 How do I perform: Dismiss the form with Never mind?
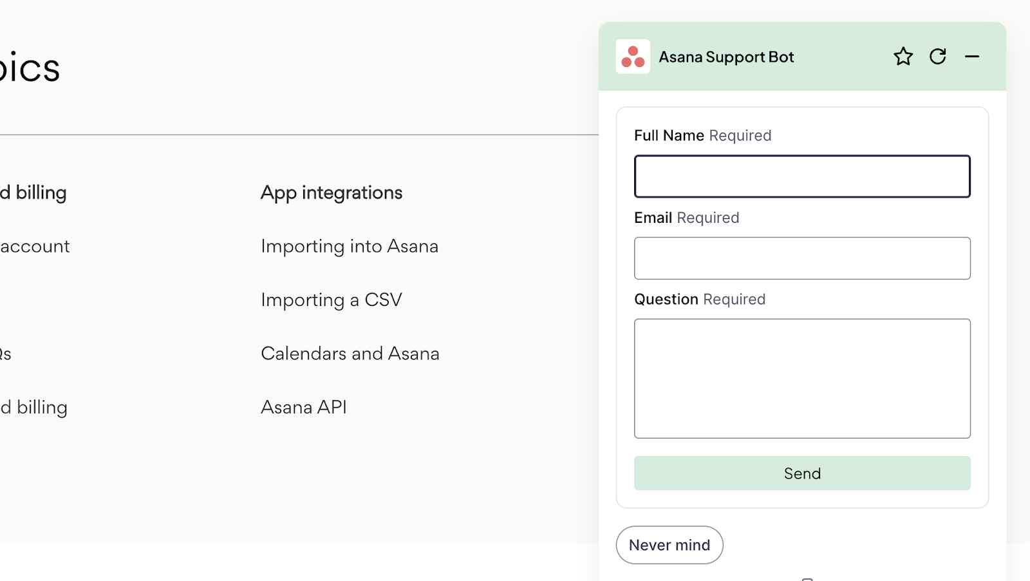pyautogui.click(x=669, y=545)
